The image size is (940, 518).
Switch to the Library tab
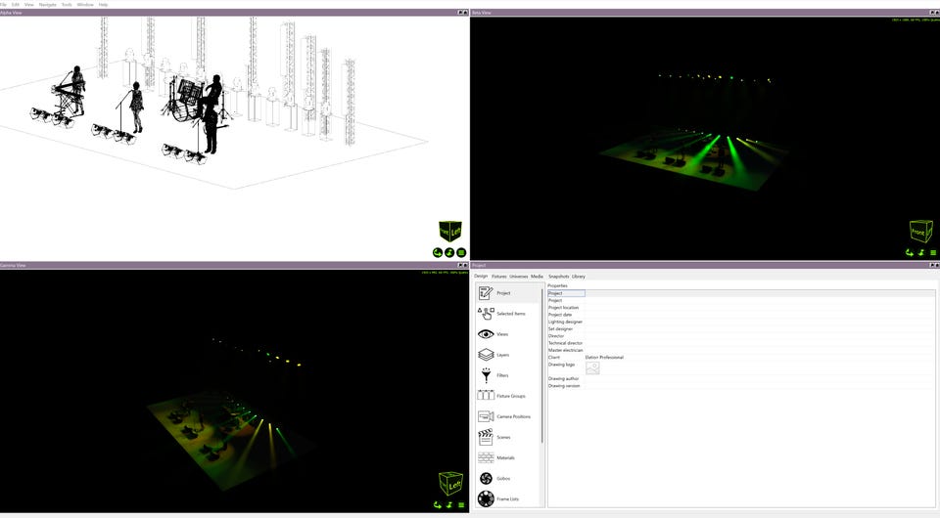pyautogui.click(x=578, y=277)
